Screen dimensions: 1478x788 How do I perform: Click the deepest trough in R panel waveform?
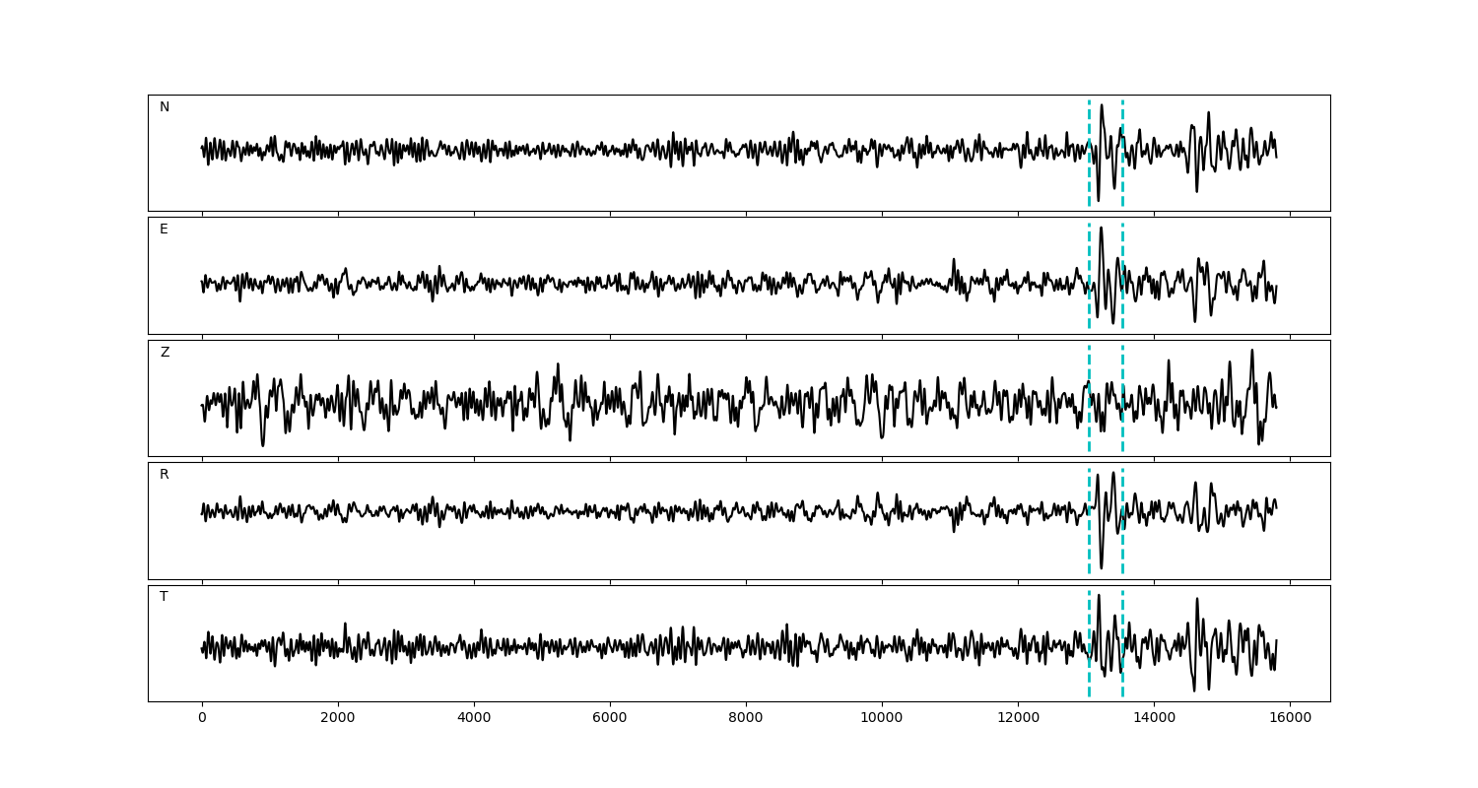pos(1102,567)
